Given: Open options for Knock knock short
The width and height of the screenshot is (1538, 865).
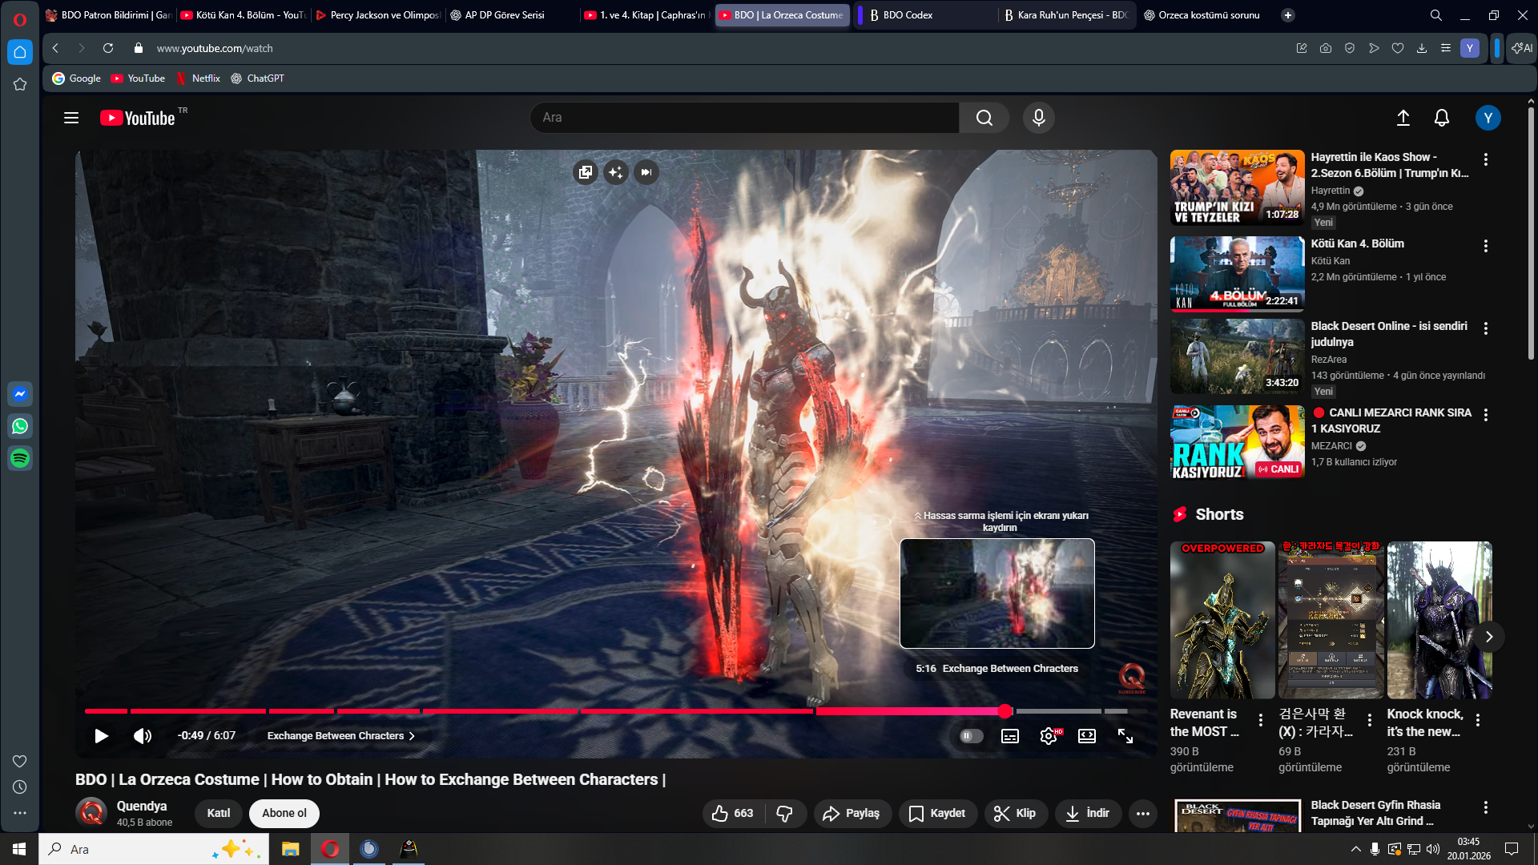Looking at the screenshot, I should [x=1478, y=720].
